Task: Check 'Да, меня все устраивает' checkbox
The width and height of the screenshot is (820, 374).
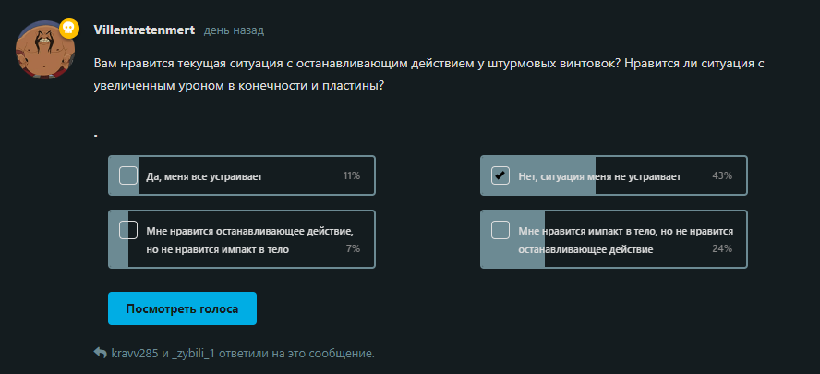Action: tap(128, 175)
